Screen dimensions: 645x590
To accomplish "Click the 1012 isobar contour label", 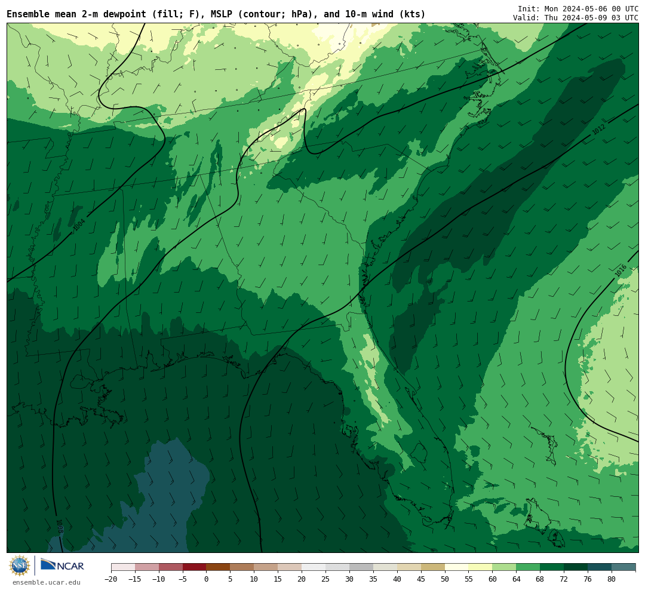I will [x=598, y=130].
